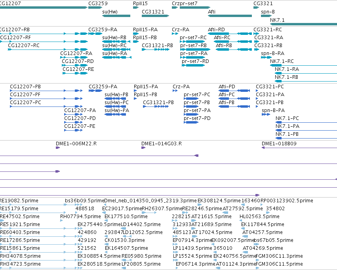The height and width of the screenshot is (270, 337).
Task: Select the RH07794.5prime EST label
Action: (80, 217)
